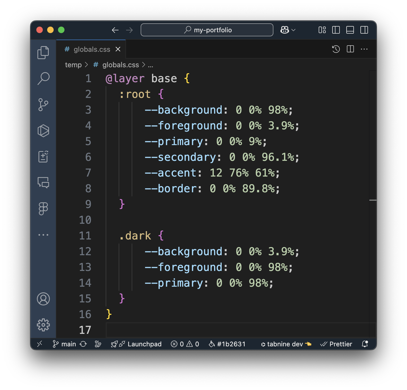Click on the .dark selector text
The height and width of the screenshot is (390, 407).
135,236
